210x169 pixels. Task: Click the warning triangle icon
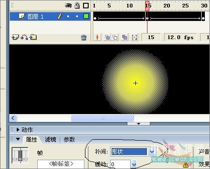(186, 165)
